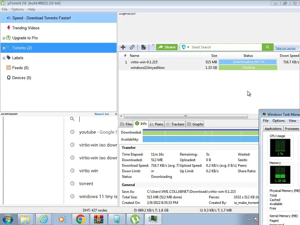This screenshot has width=300, height=225.
Task: Click the green Share button
Action: (x=167, y=47)
